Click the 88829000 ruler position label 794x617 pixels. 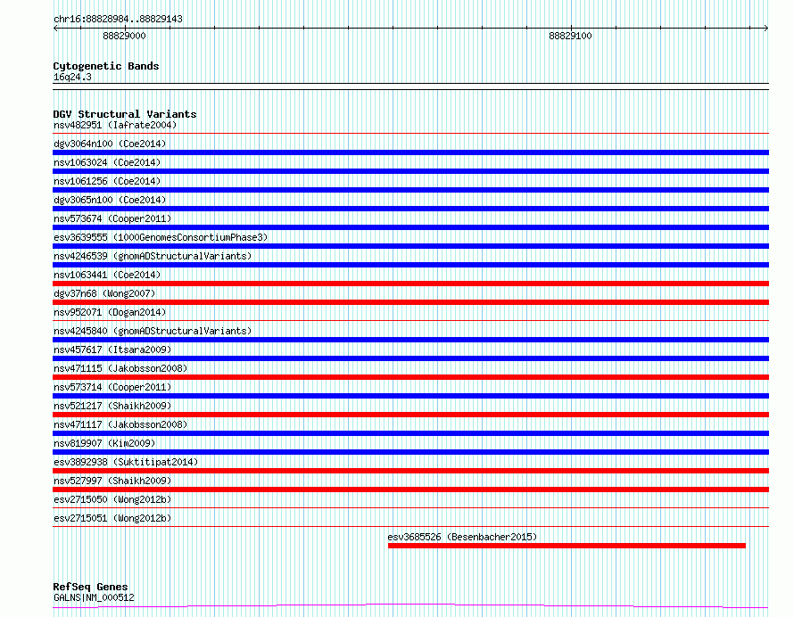[124, 36]
